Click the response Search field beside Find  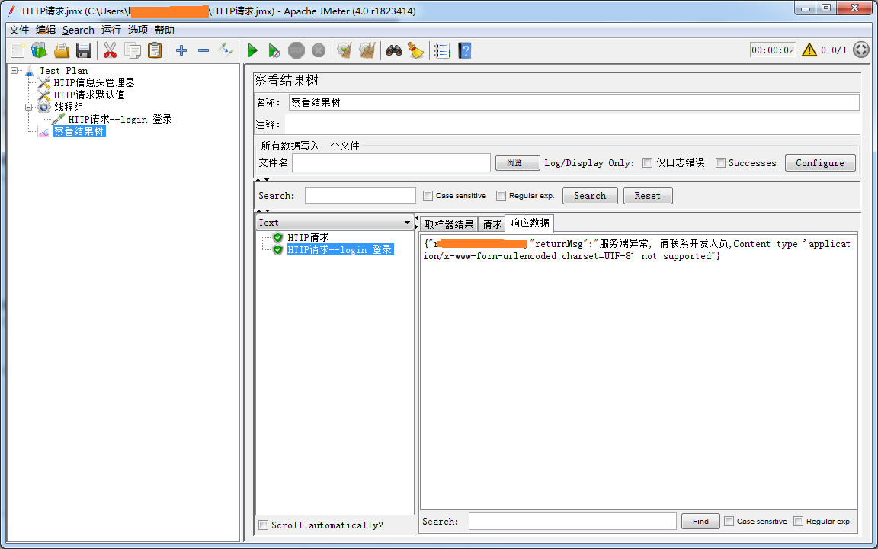pyautogui.click(x=572, y=521)
